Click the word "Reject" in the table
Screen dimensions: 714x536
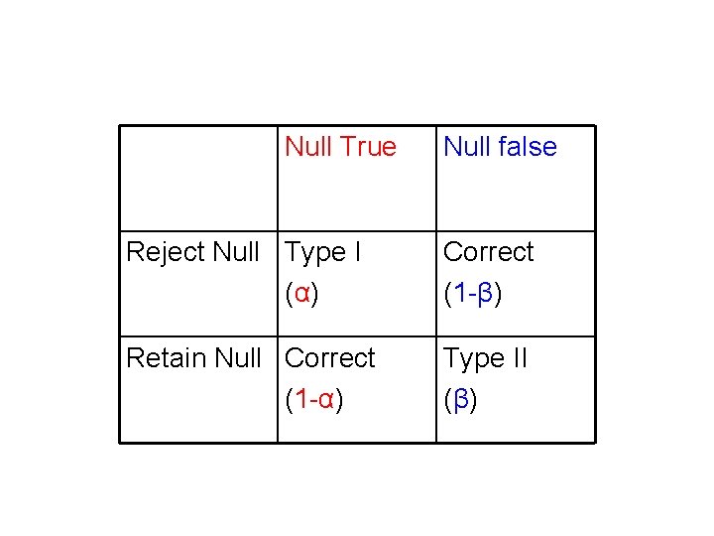tap(165, 252)
